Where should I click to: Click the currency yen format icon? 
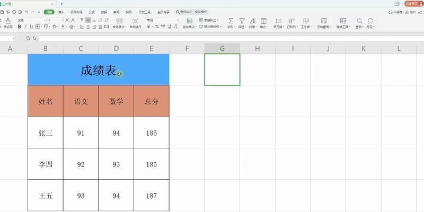[148, 26]
